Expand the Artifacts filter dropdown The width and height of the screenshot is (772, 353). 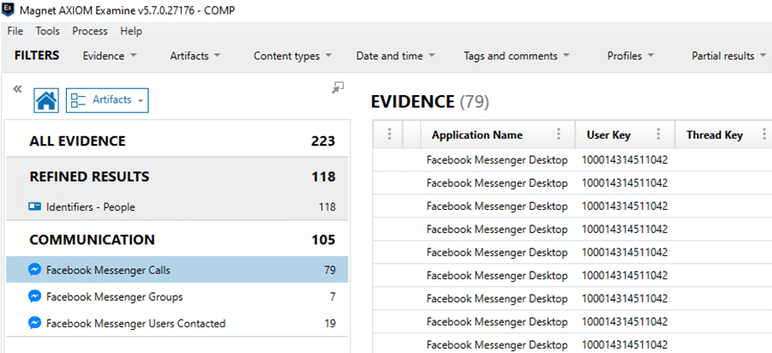pos(195,56)
